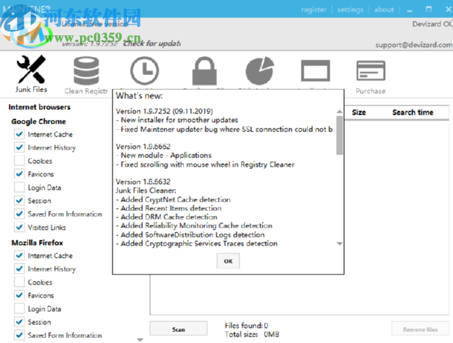
Task: Click OK in What's new dialog
Action: point(228,261)
